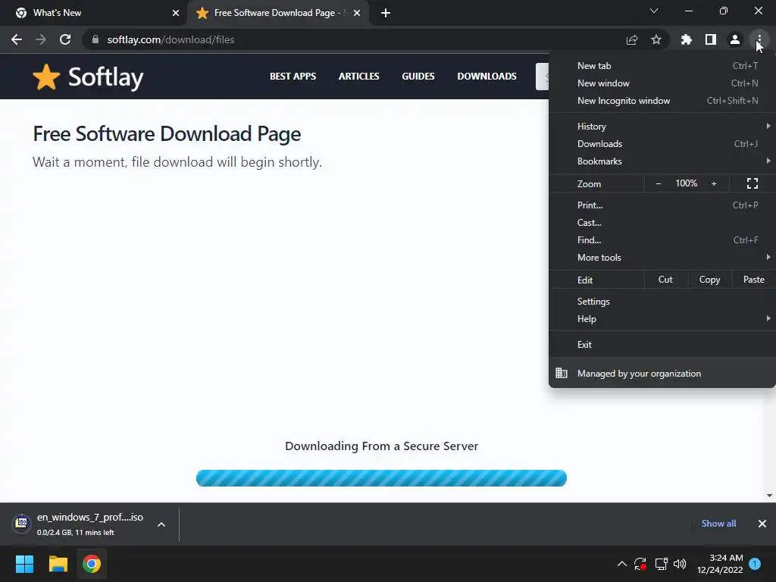
Task: Toggle the side panel icon
Action: 711,39
